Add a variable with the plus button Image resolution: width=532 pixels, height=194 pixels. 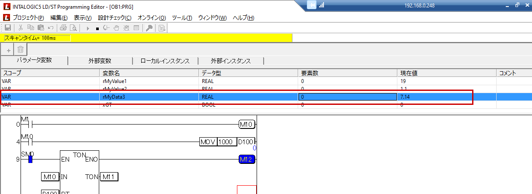coord(8,49)
